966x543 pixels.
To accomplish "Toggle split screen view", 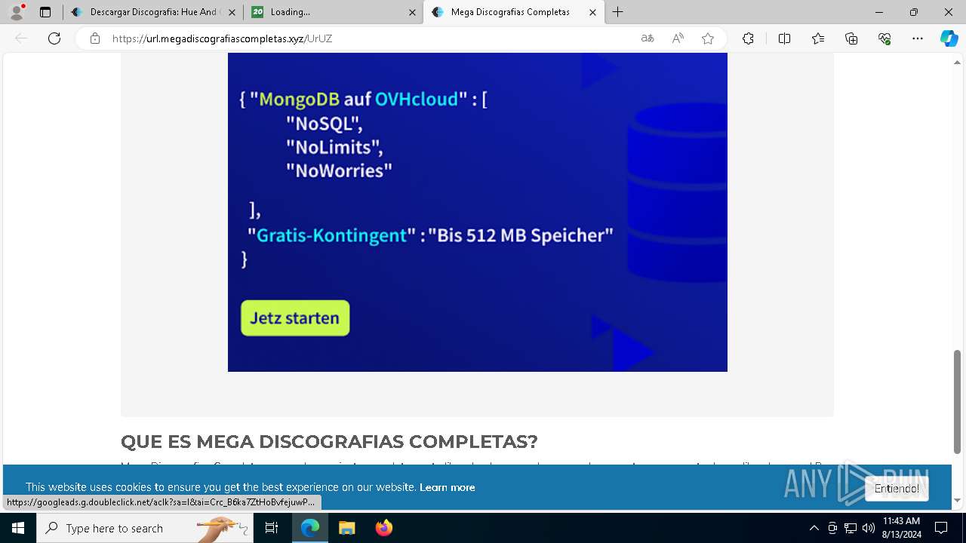I will point(784,38).
